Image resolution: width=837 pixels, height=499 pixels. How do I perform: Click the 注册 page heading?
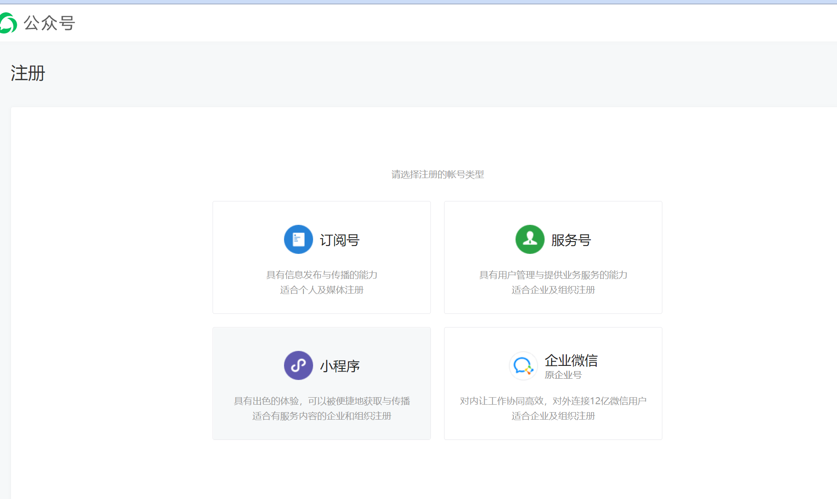coord(28,73)
